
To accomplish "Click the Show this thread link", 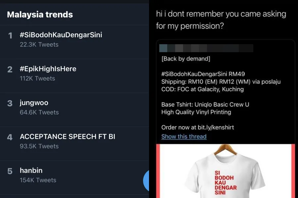I will point(184,137).
